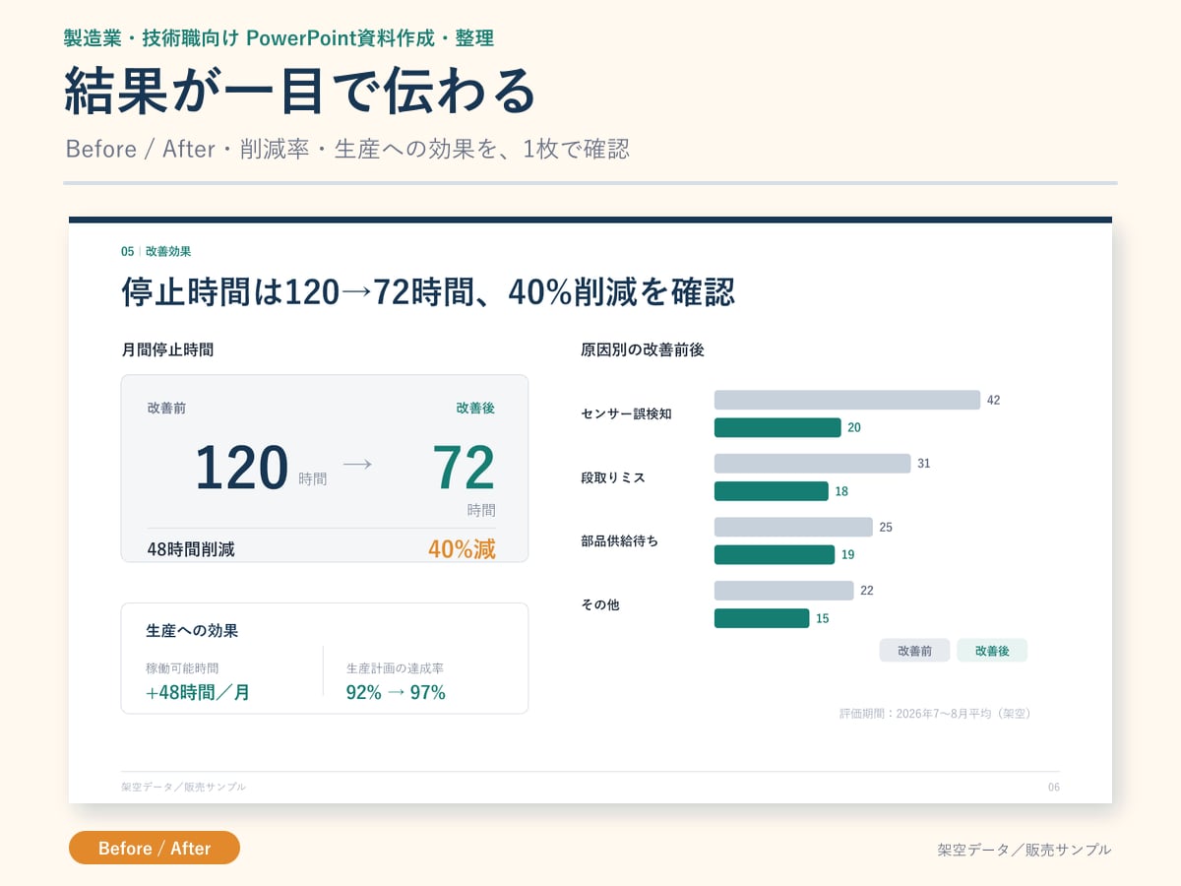Viewport: 1181px width, 886px height.
Task: Click the section label 05 改善効果
Action: coord(155,251)
